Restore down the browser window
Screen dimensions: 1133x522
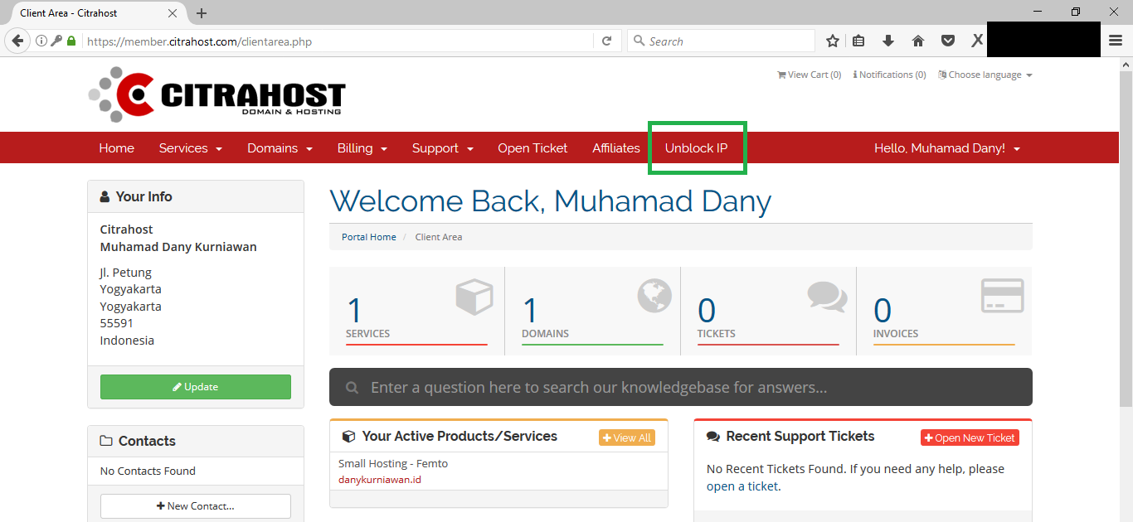pos(1076,12)
